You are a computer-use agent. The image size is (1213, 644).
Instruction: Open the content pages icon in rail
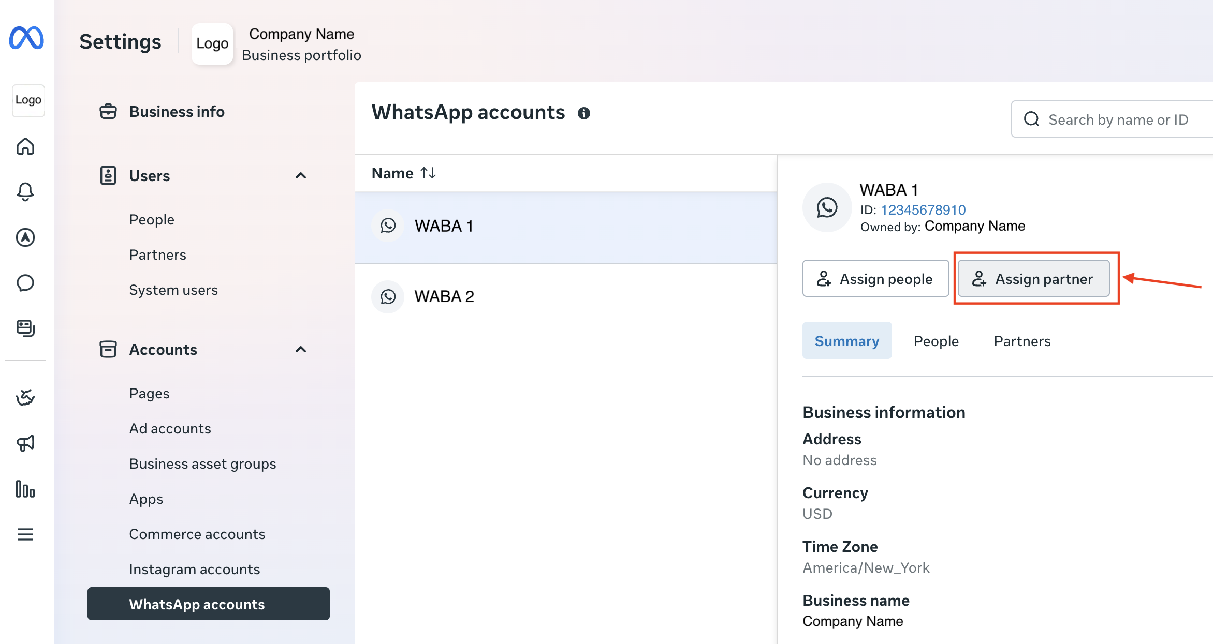coord(25,328)
